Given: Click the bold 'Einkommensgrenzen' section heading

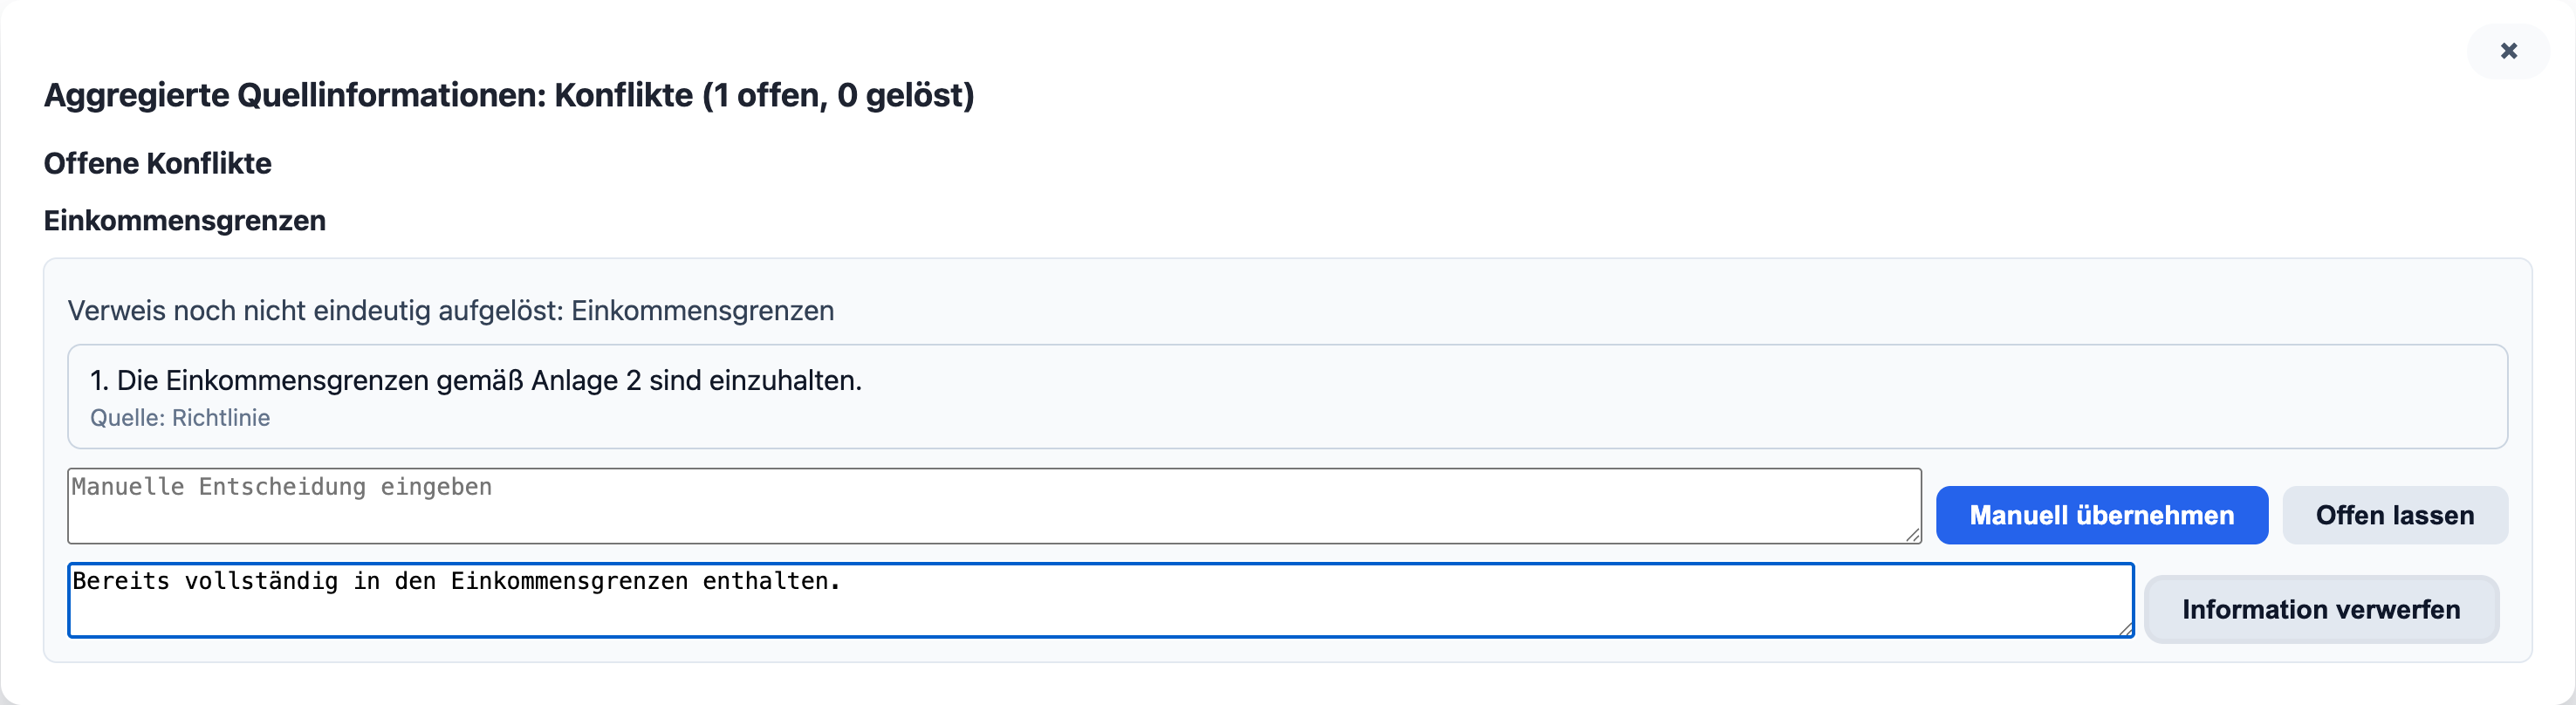Looking at the screenshot, I should [x=185, y=220].
